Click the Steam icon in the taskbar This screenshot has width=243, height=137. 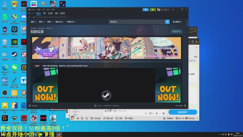point(59,135)
